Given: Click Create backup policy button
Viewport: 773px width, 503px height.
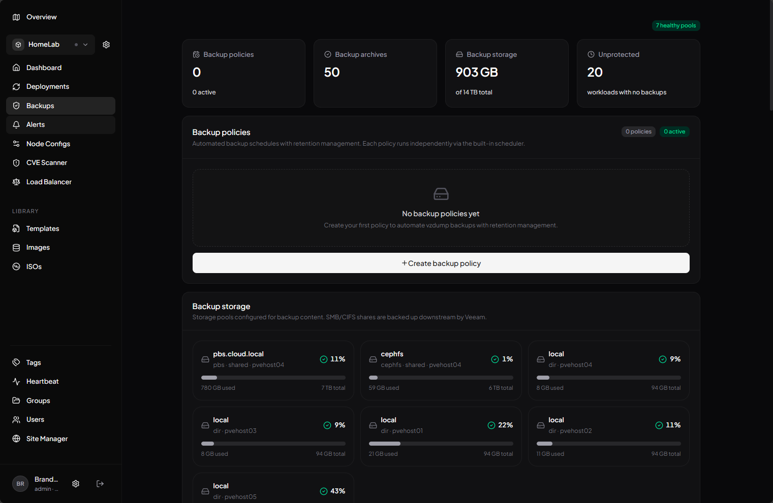Looking at the screenshot, I should pyautogui.click(x=441, y=263).
